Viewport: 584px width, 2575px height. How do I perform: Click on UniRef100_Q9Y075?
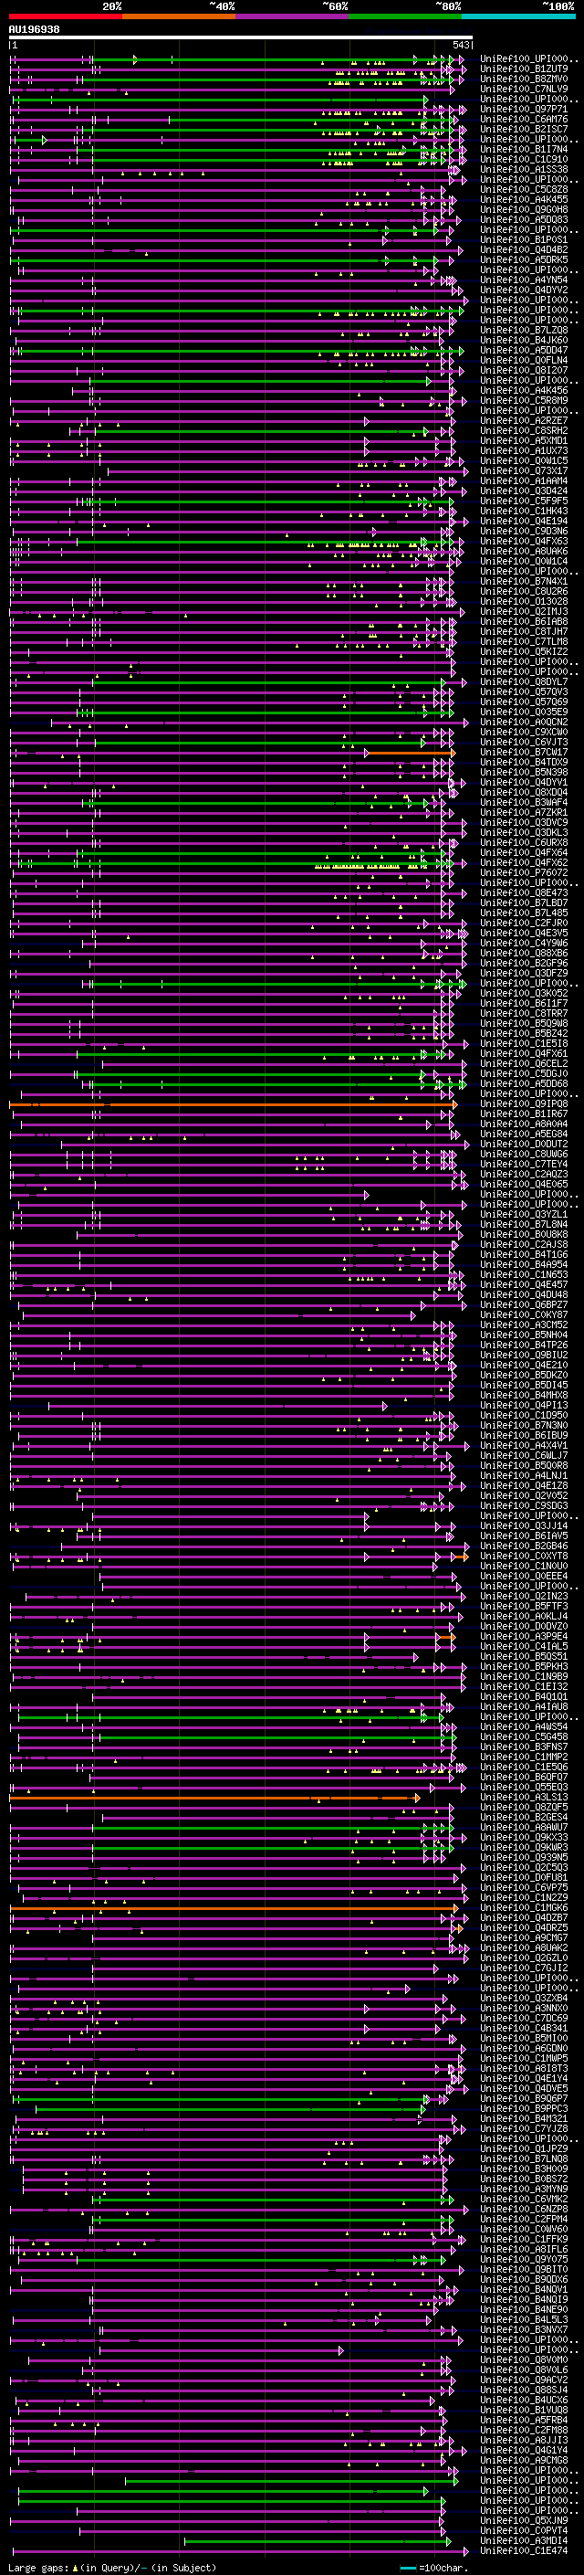click(x=524, y=2259)
